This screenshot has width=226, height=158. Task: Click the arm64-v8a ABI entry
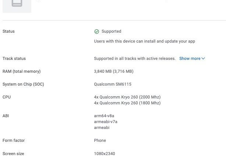coord(104,116)
